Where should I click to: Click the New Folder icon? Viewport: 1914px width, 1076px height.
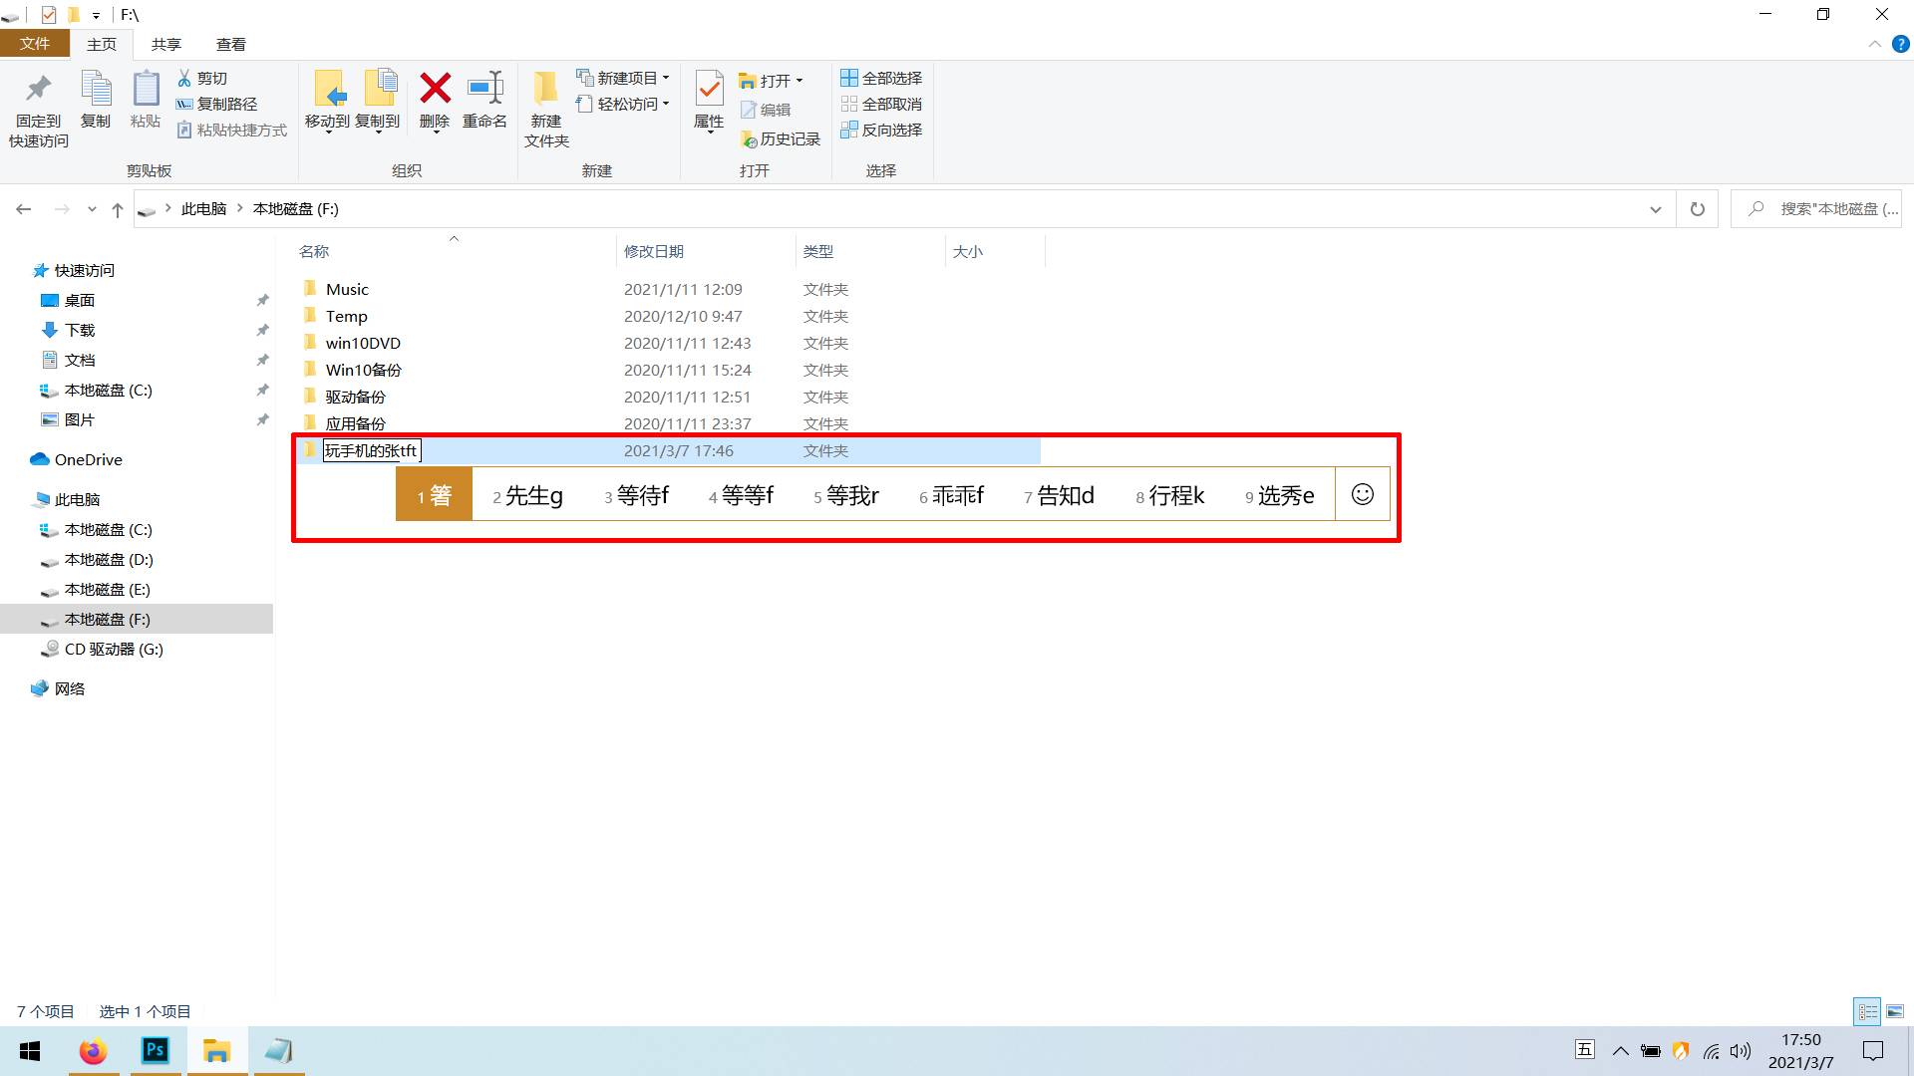point(545,89)
